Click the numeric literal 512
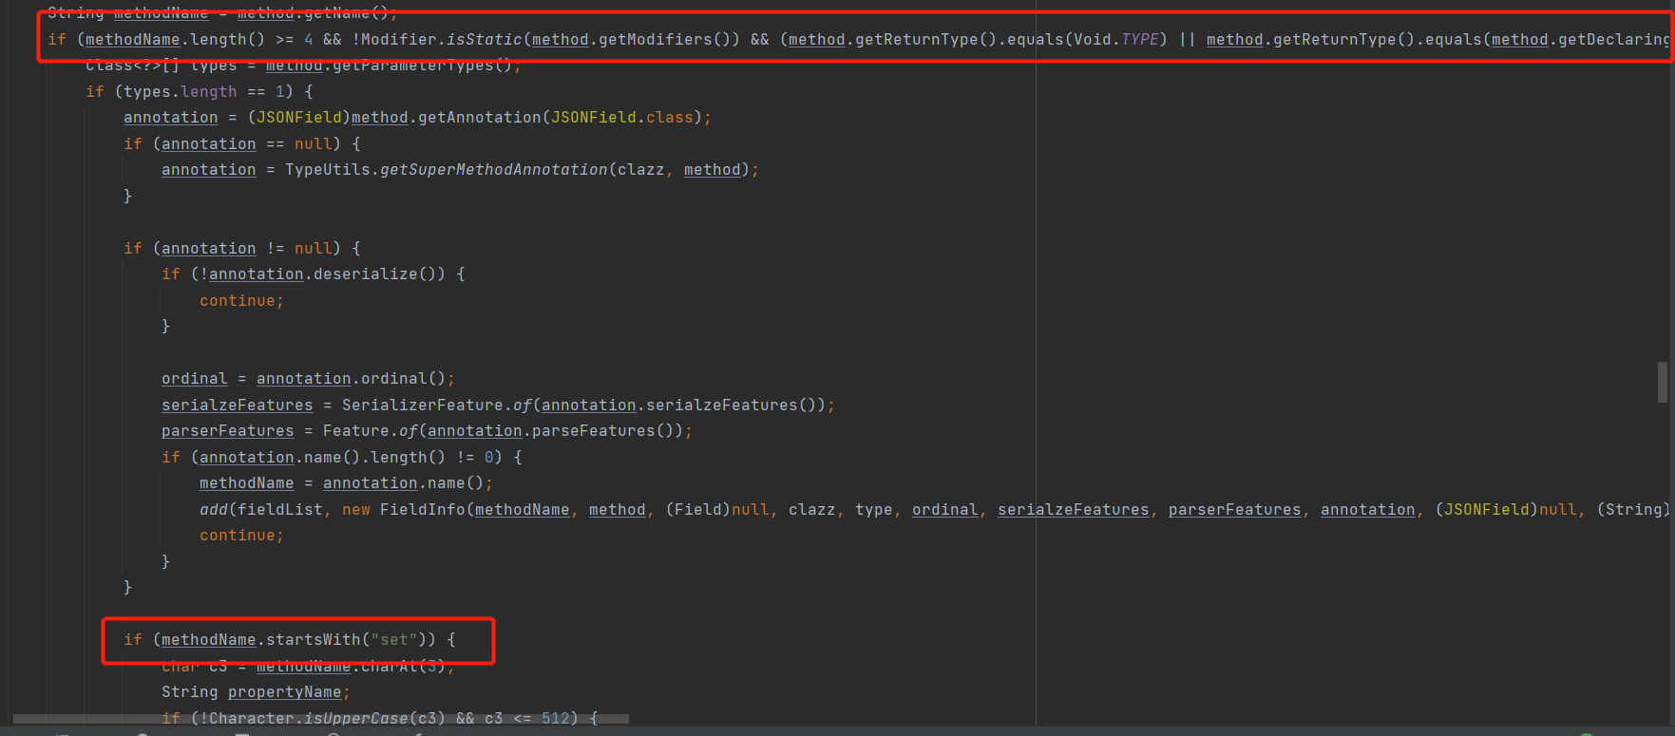 coord(555,718)
